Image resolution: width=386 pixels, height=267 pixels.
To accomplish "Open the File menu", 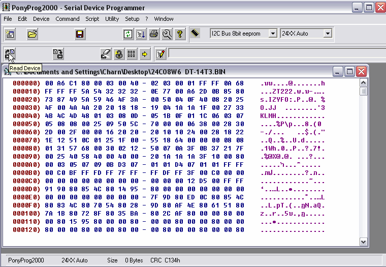I will click(8, 19).
